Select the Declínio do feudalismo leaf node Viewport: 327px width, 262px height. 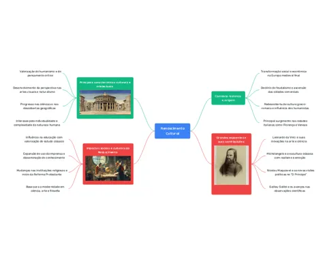coord(283,89)
